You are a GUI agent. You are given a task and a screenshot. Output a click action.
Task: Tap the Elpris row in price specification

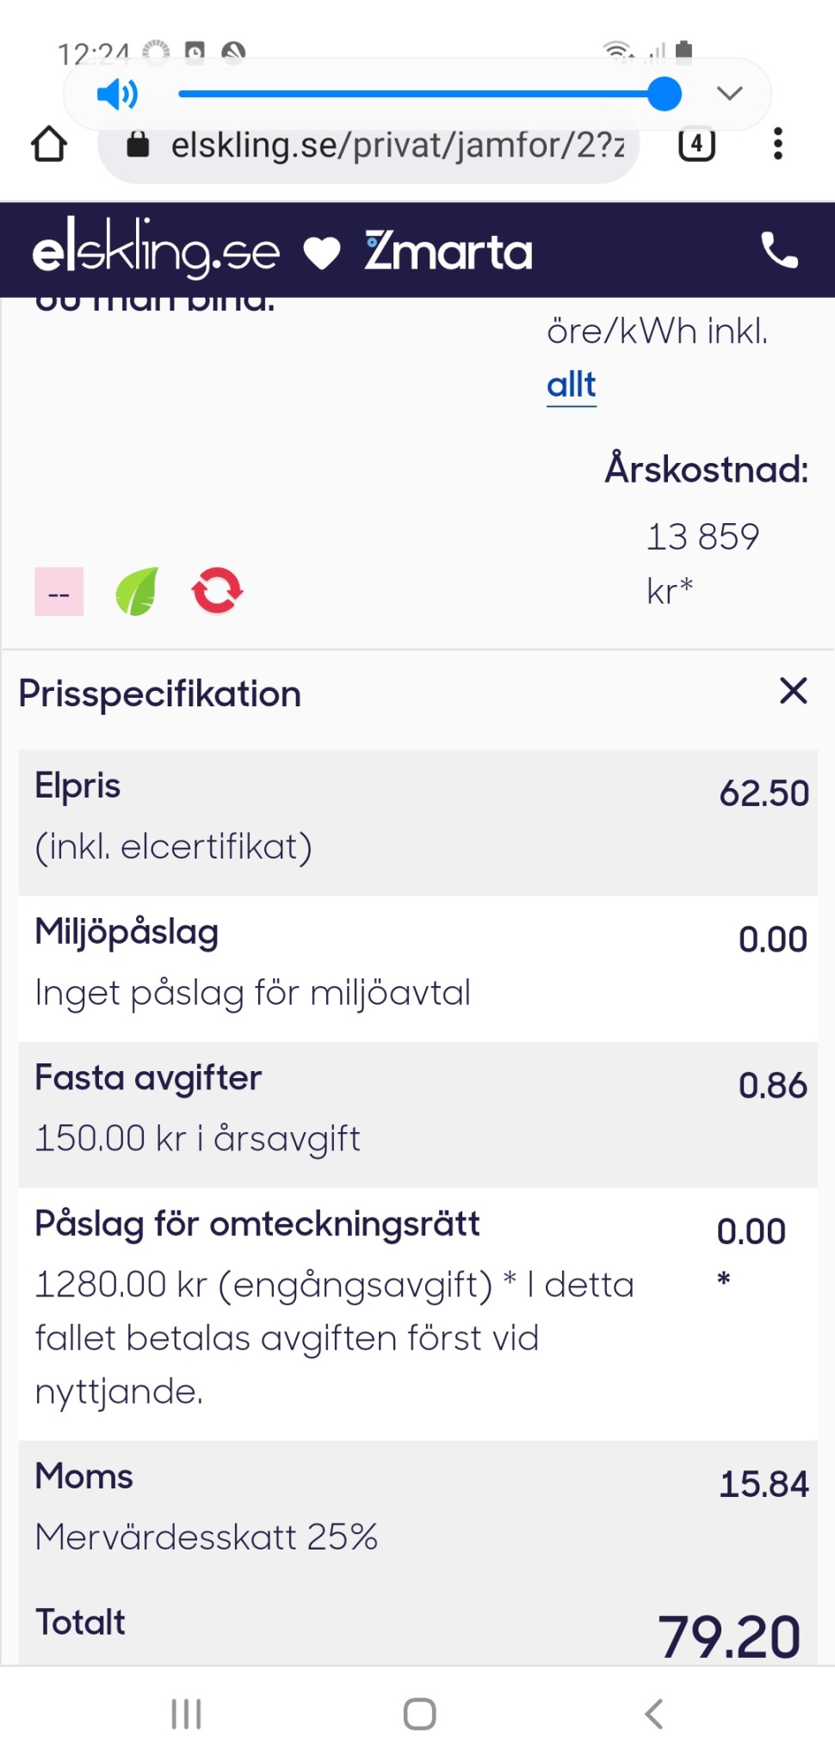[417, 822]
